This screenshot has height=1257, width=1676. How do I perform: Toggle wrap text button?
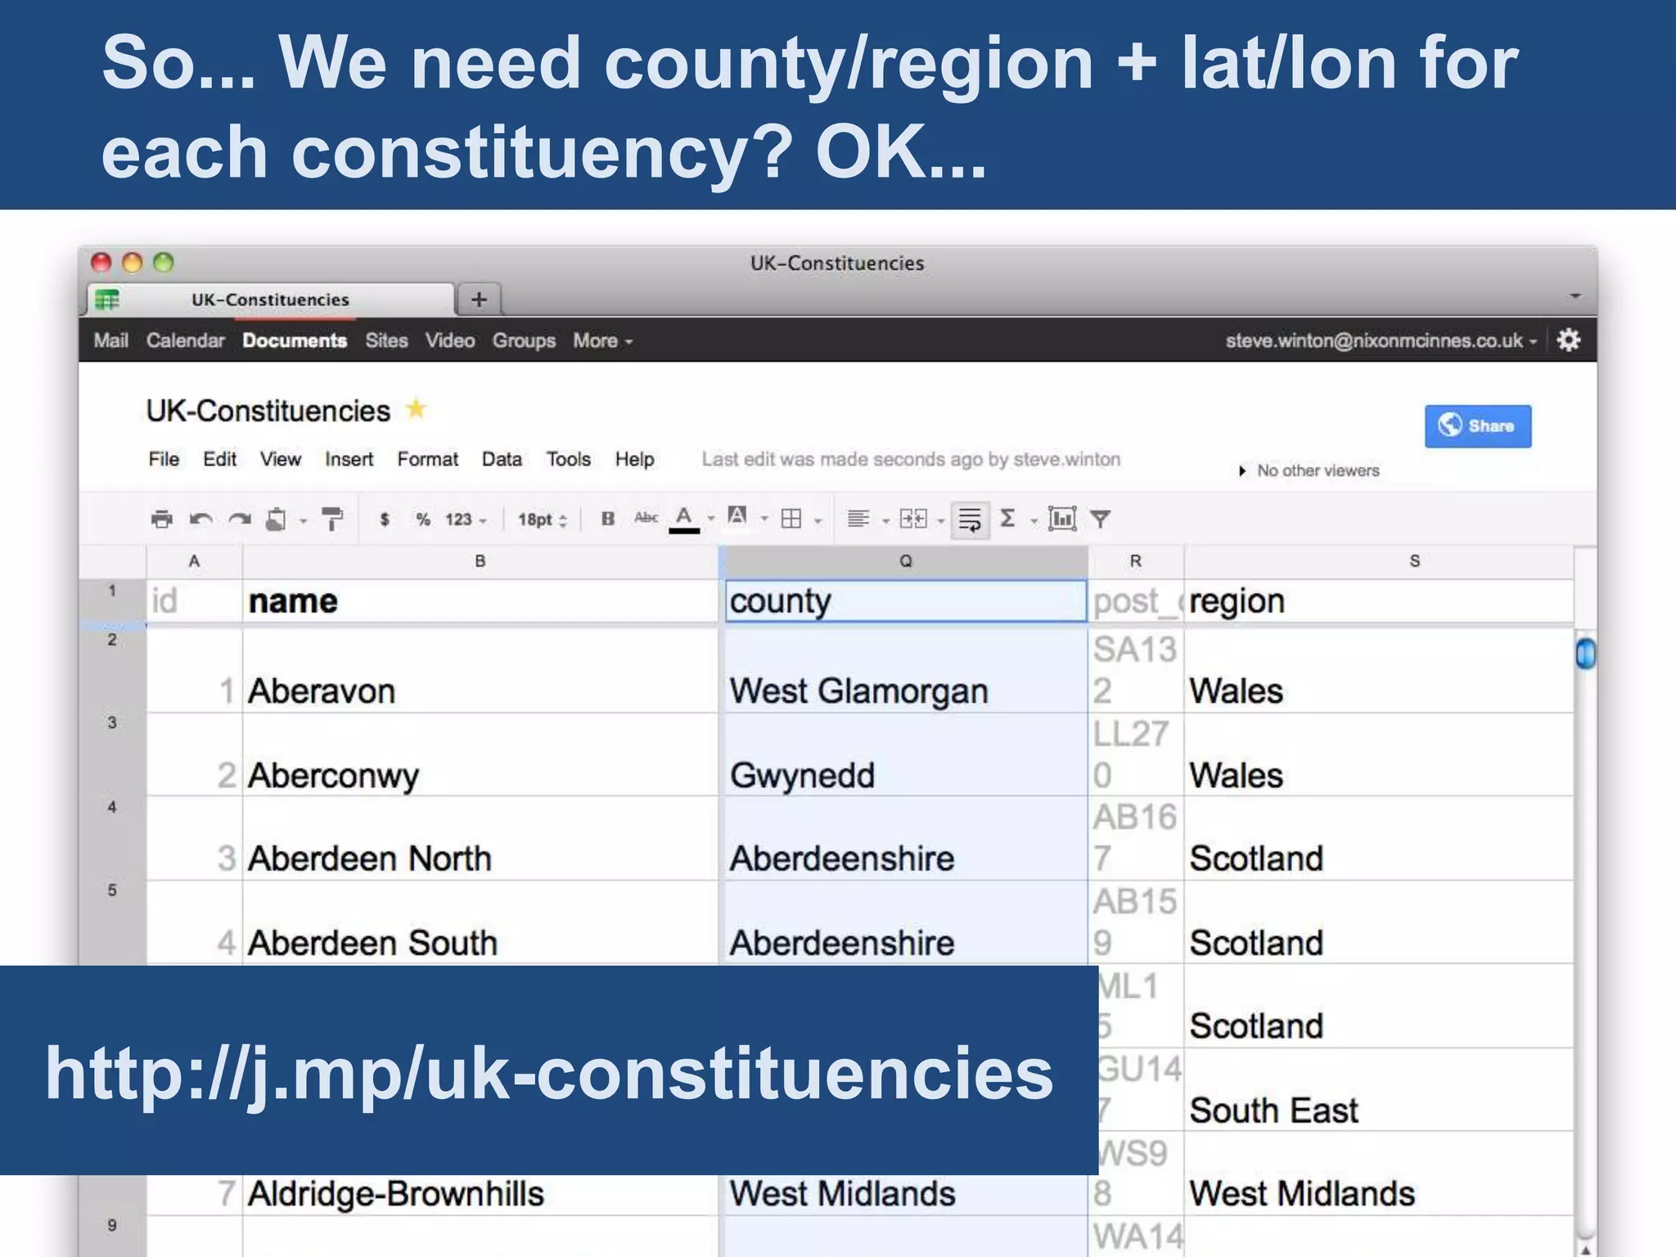(971, 520)
